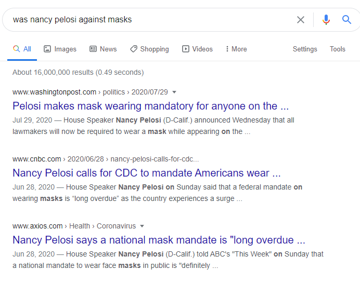Viewport: 360px width, 283px height.
Task: Open the search Tools menu
Action: tap(338, 49)
